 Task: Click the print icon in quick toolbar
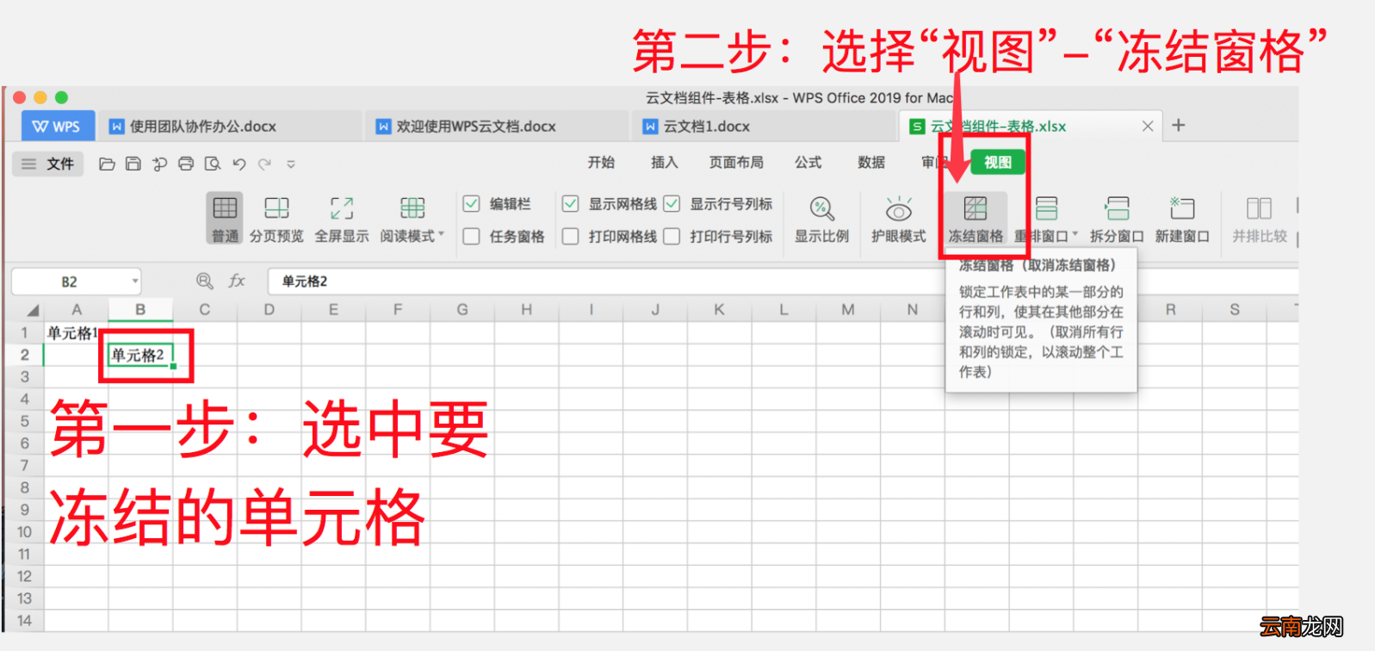(186, 164)
